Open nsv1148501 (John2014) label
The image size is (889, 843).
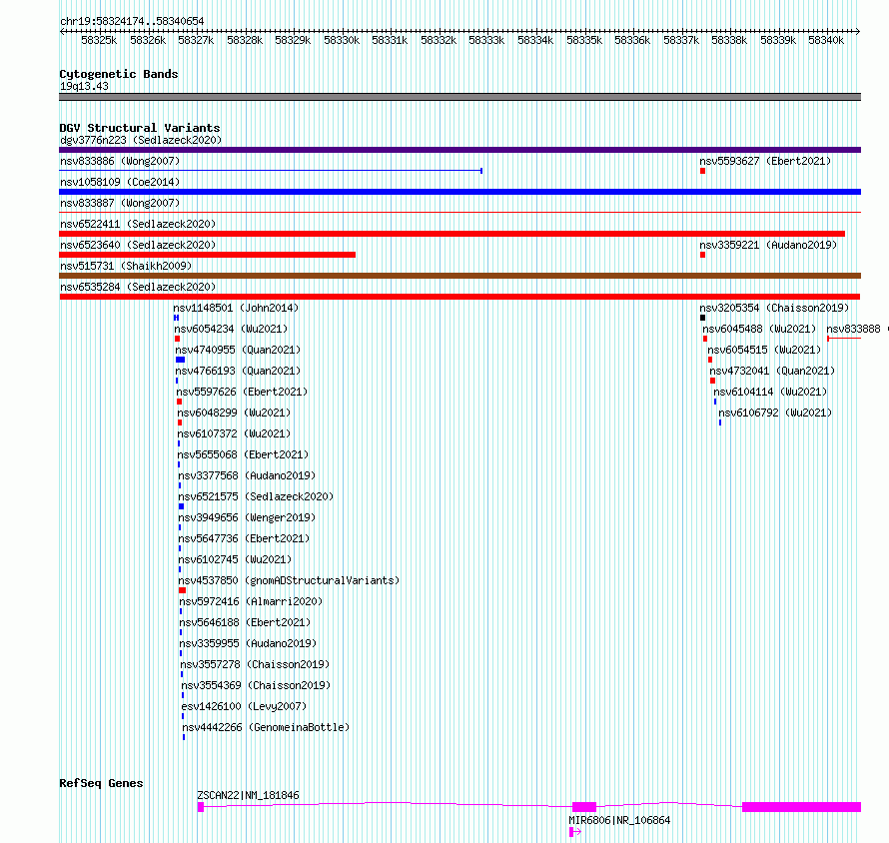[236, 308]
